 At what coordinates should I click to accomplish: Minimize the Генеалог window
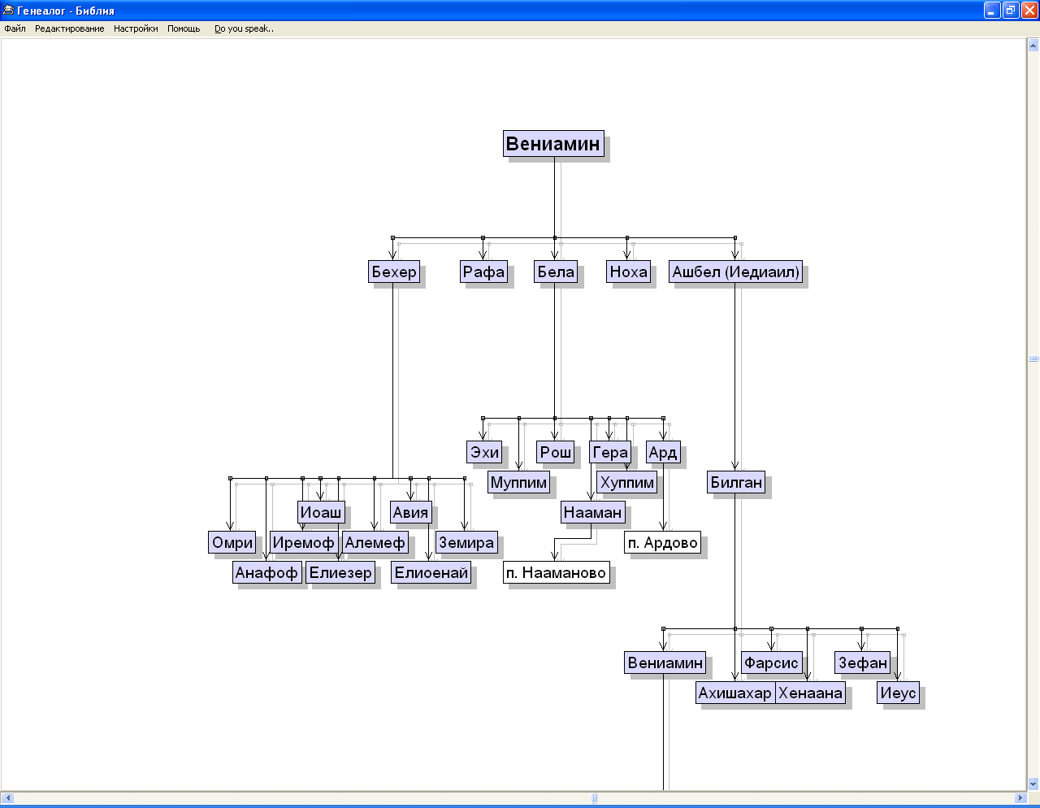[992, 11]
